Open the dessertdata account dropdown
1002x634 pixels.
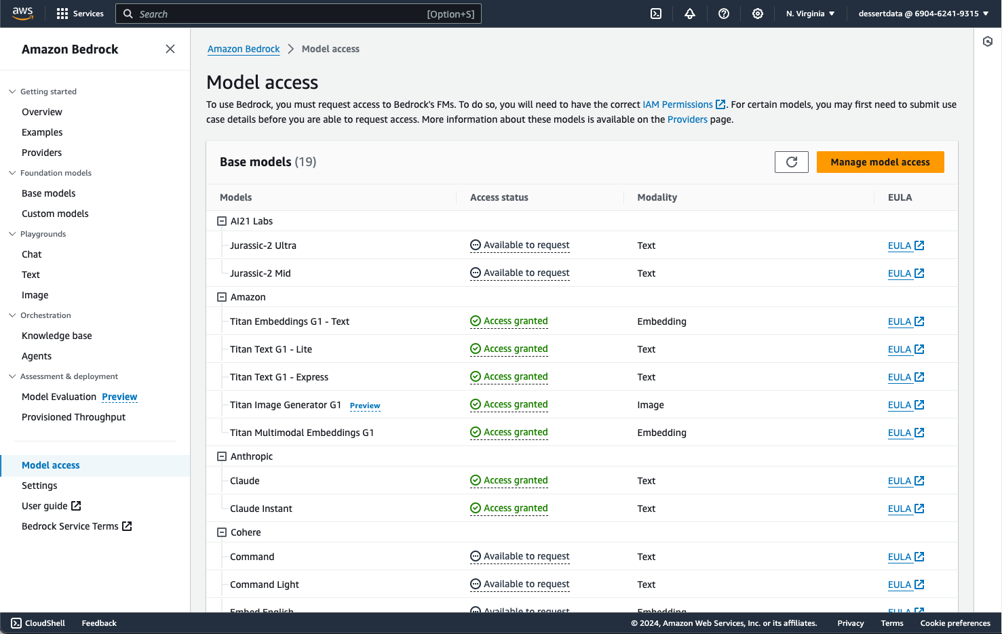pyautogui.click(x=923, y=14)
